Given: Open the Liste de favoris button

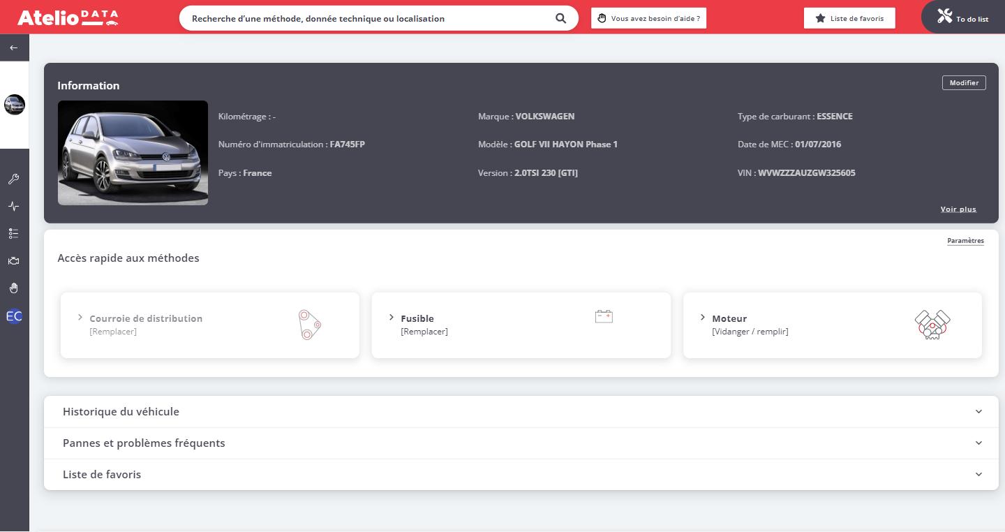Looking at the screenshot, I should point(849,18).
